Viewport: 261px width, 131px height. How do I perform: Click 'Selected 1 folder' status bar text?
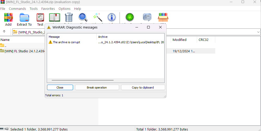(39, 129)
